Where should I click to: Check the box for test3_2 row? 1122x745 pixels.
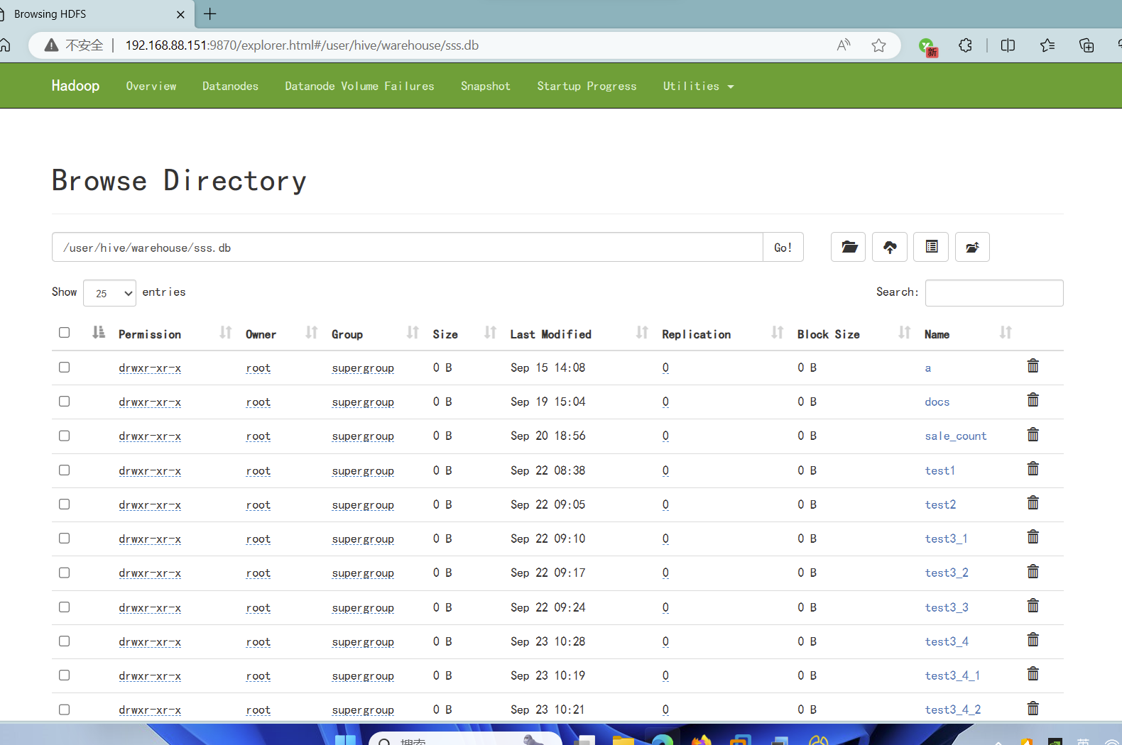[65, 573]
